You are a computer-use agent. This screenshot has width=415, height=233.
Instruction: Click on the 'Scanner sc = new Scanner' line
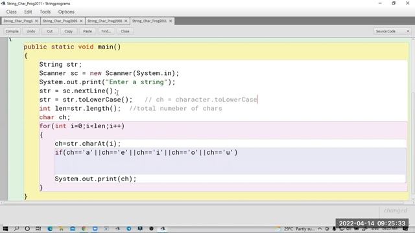(109, 73)
